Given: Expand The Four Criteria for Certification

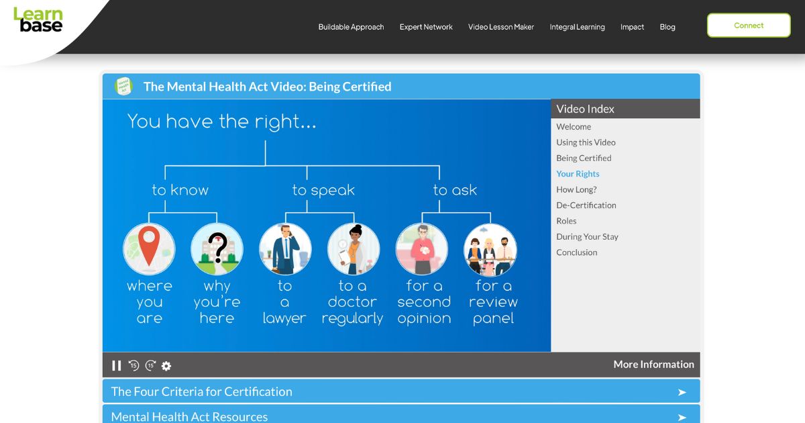Looking at the screenshot, I should pyautogui.click(x=400, y=391).
